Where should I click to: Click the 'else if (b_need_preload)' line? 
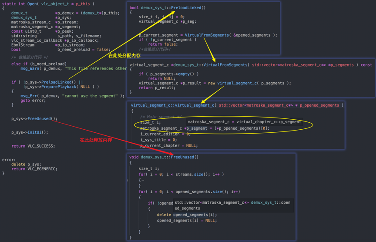pos(39,64)
